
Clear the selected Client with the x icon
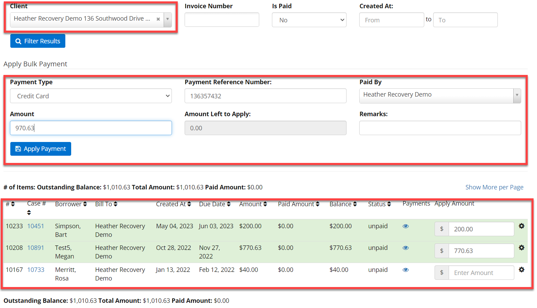coord(158,19)
